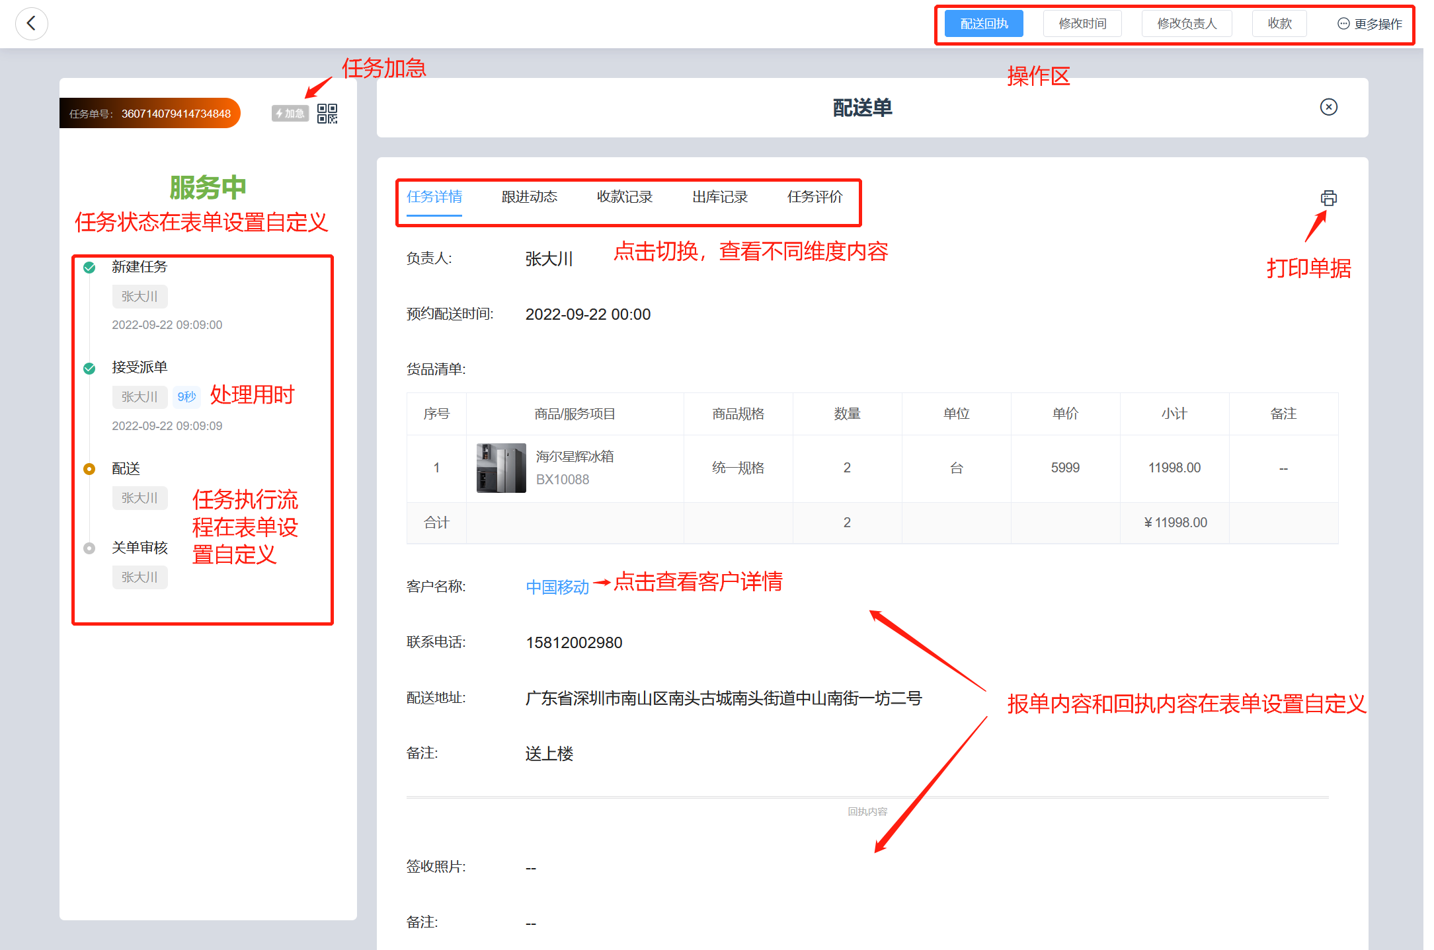
Task: Click the 配送回执 button
Action: [983, 24]
